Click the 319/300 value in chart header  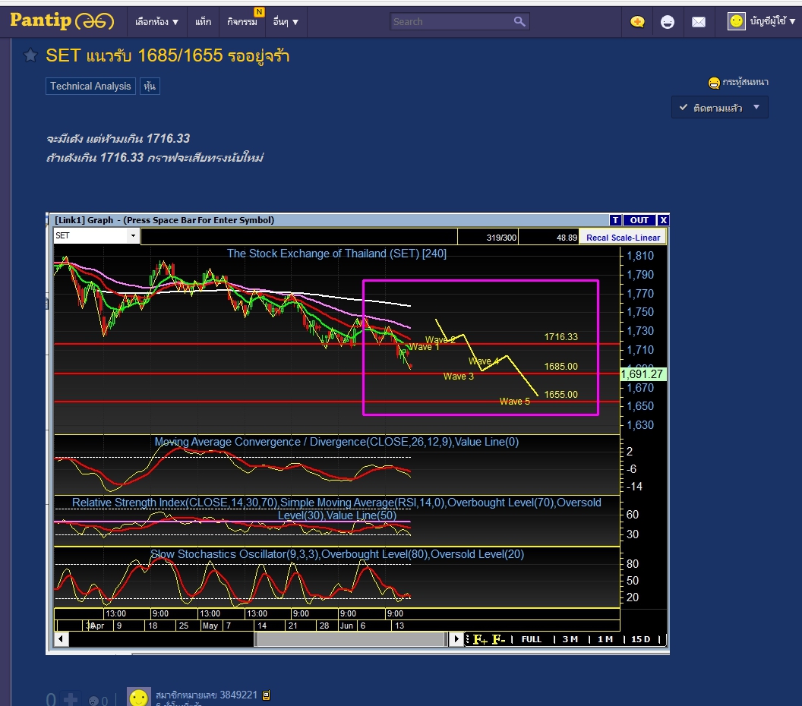pos(501,238)
